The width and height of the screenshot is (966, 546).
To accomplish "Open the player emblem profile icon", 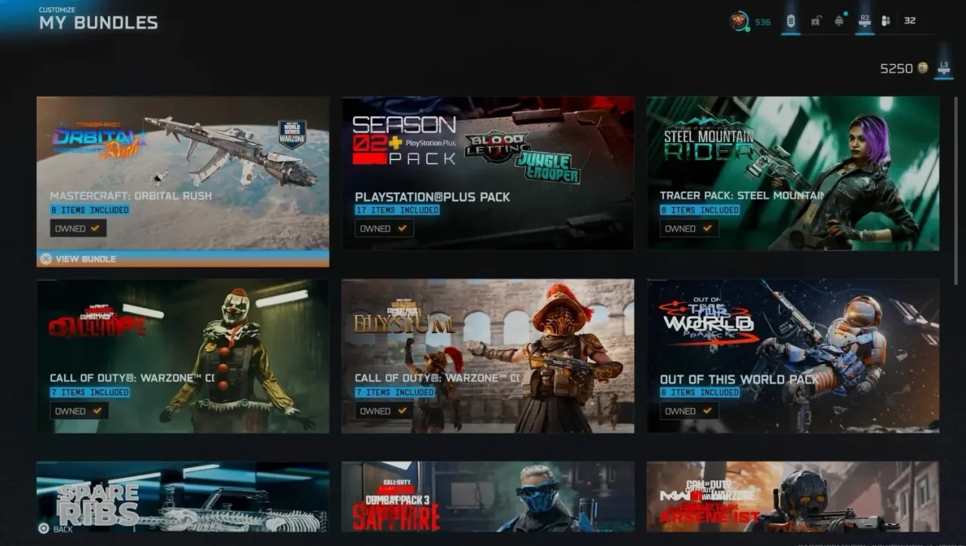I will point(739,21).
